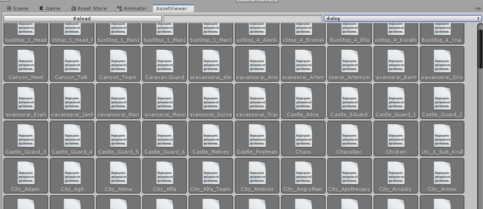The width and height of the screenshot is (483, 209).
Task: Select the Chaos dialog asset
Action: pyautogui.click(x=303, y=138)
